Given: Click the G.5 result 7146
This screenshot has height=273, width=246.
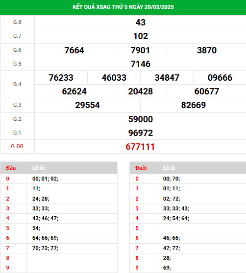Looking at the screenshot, I should 141,64.
